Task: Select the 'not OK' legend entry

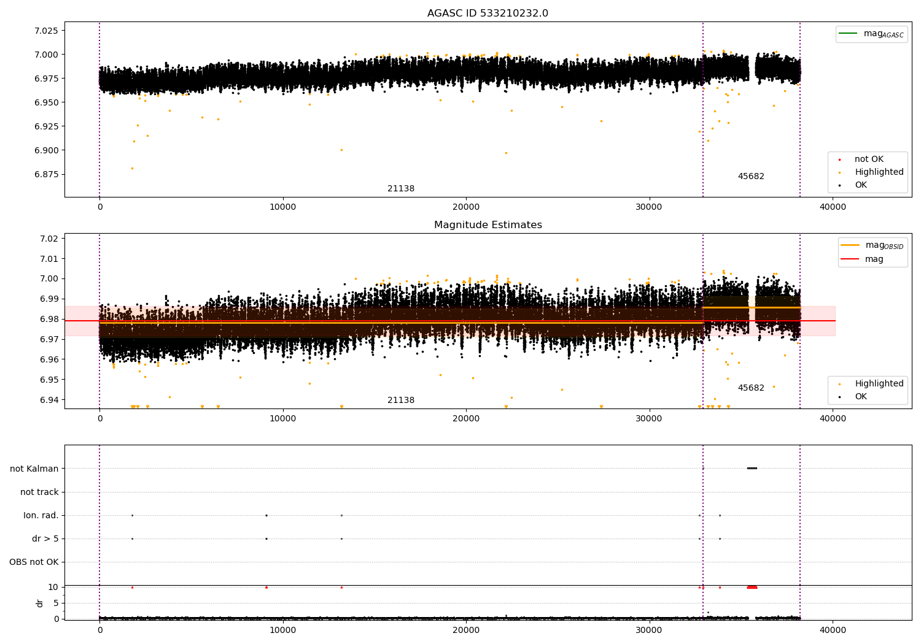Action: (x=869, y=159)
